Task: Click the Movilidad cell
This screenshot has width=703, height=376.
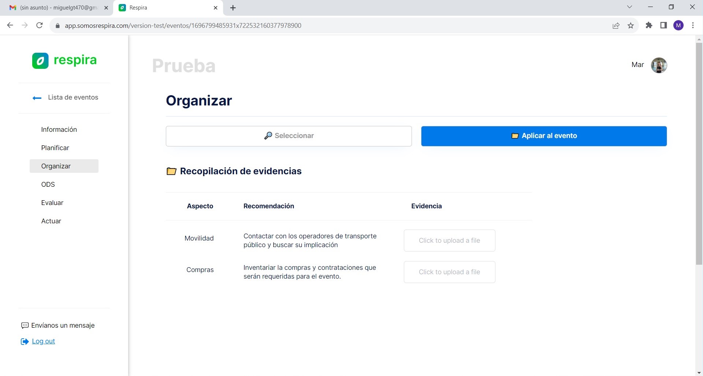Action: tap(199, 238)
